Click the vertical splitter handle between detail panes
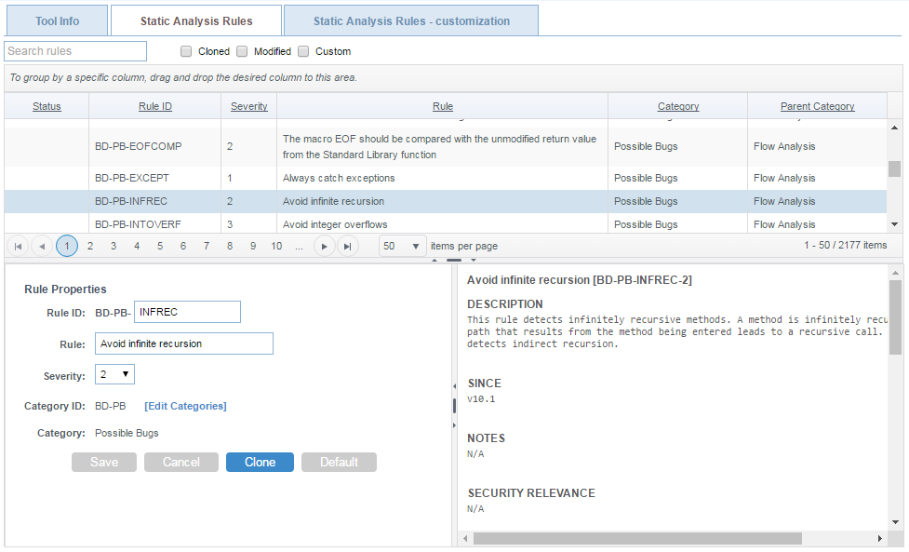The width and height of the screenshot is (909, 552). pos(454,406)
